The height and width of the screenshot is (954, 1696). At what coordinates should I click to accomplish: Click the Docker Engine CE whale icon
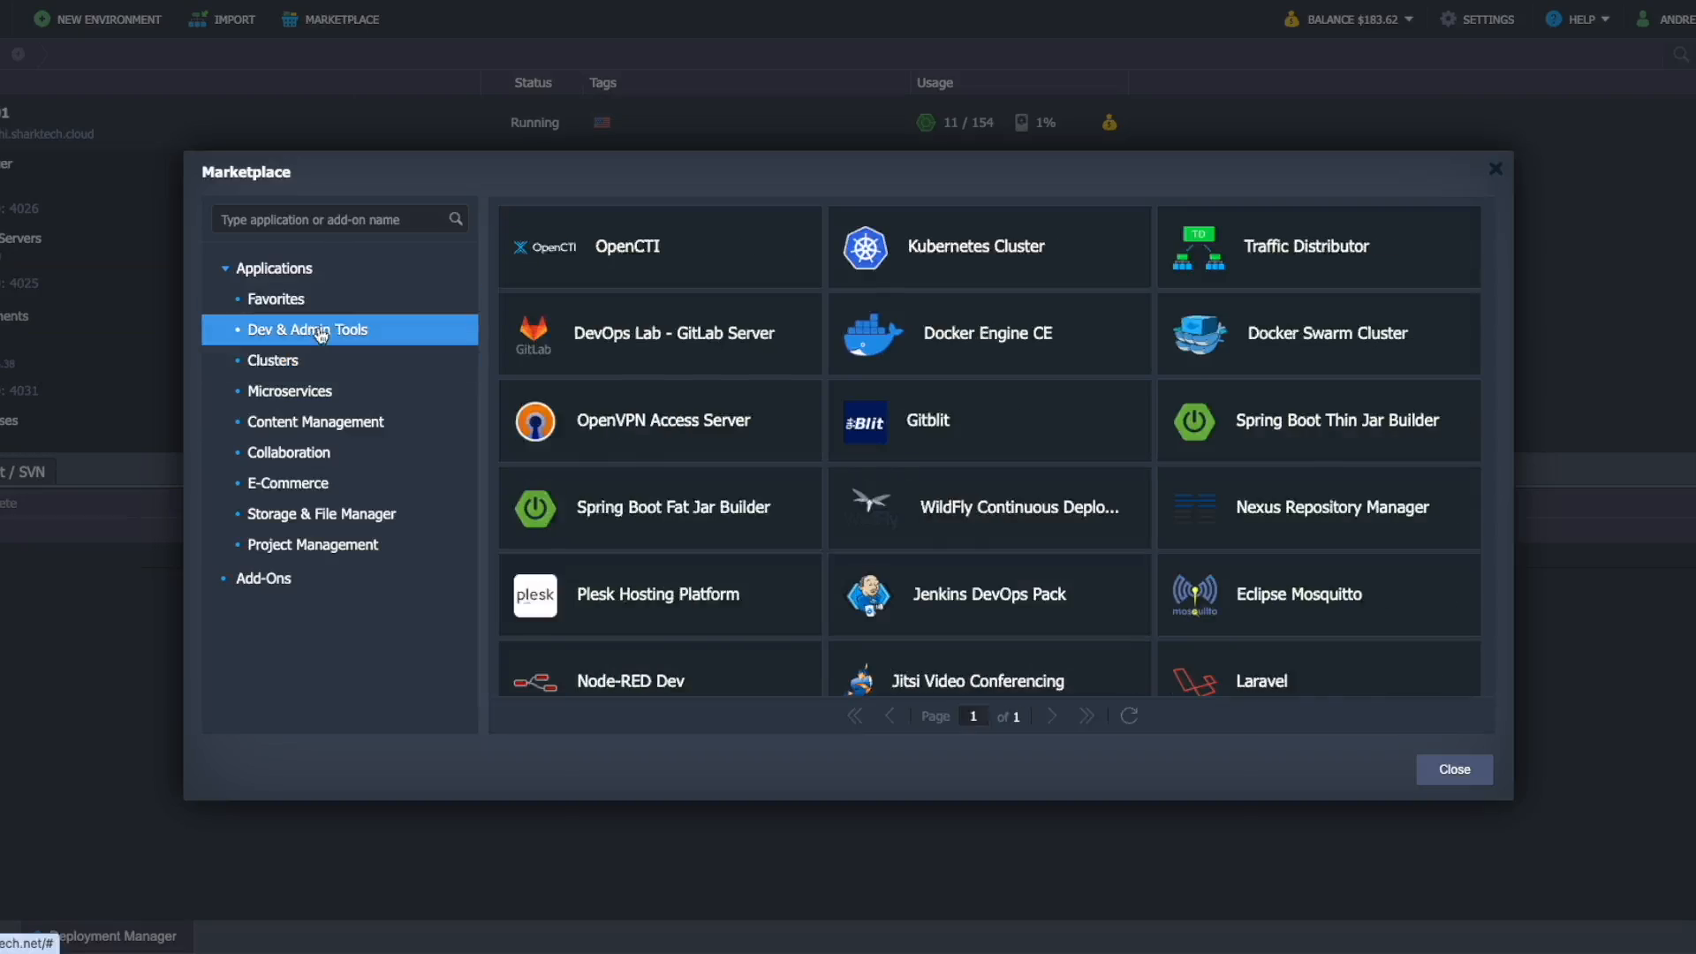click(x=873, y=334)
